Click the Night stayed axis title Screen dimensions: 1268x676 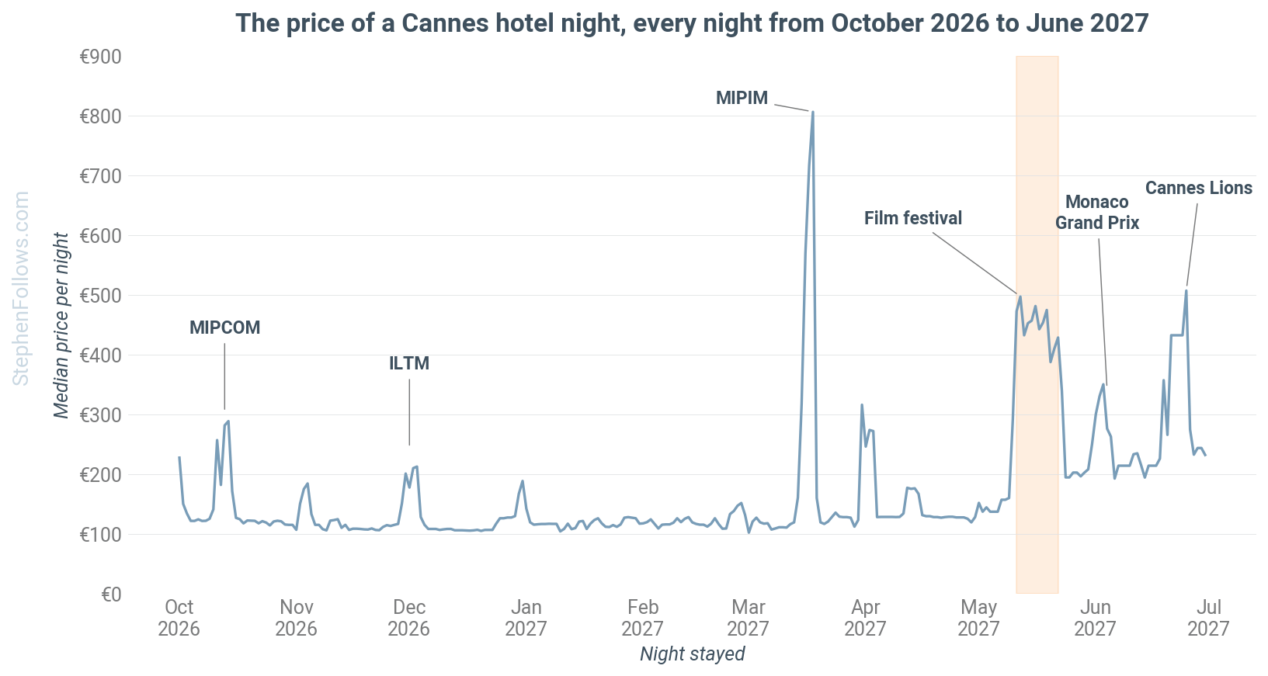[693, 654]
